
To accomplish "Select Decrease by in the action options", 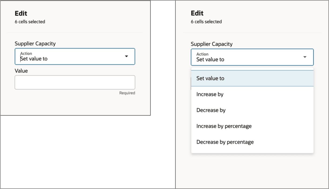I will (211, 110).
